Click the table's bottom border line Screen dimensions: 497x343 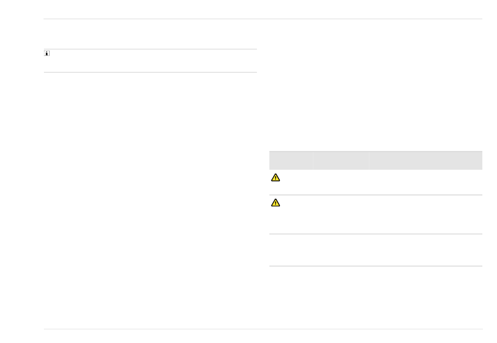376,266
